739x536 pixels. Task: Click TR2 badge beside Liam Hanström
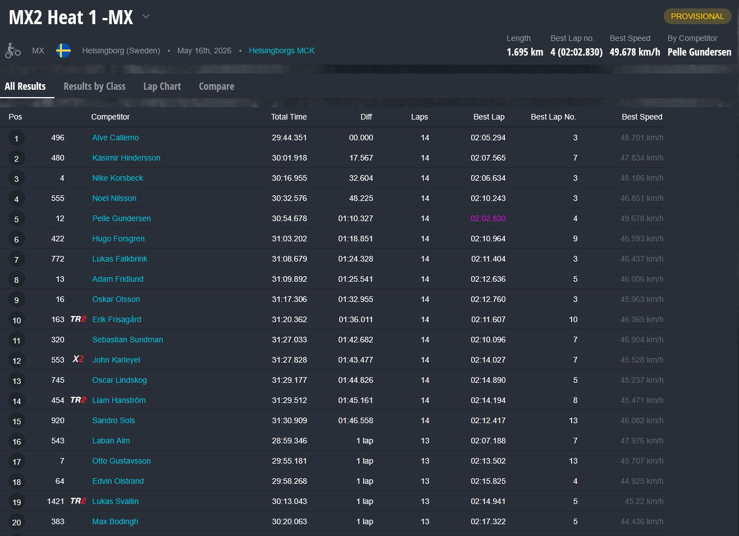78,400
